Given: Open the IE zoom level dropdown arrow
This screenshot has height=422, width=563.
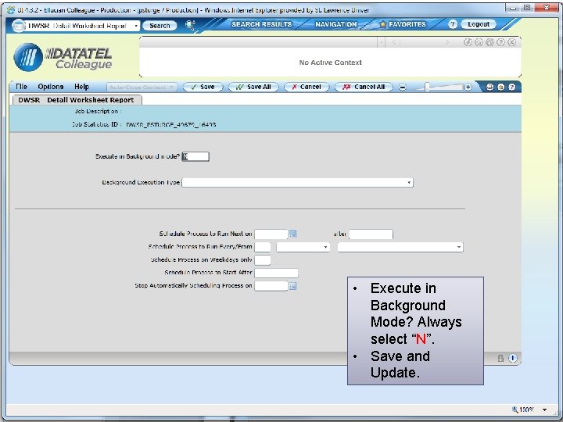Looking at the screenshot, I should tap(545, 409).
